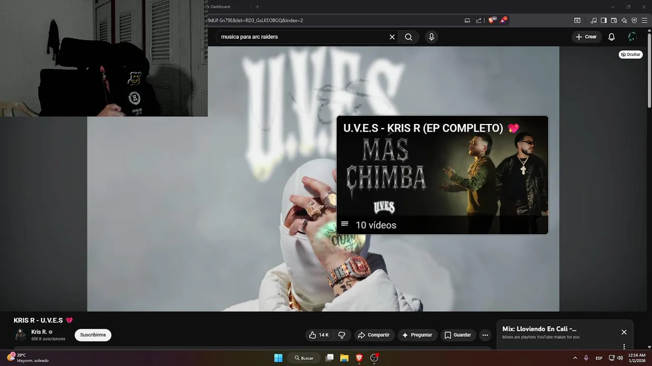Open the Kris R. channel avatar
Image resolution: width=652 pixels, height=366 pixels.
[20, 335]
